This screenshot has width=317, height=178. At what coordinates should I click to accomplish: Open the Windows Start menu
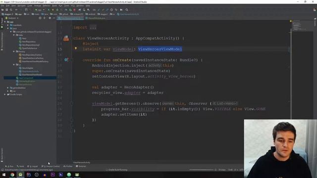click(4, 175)
